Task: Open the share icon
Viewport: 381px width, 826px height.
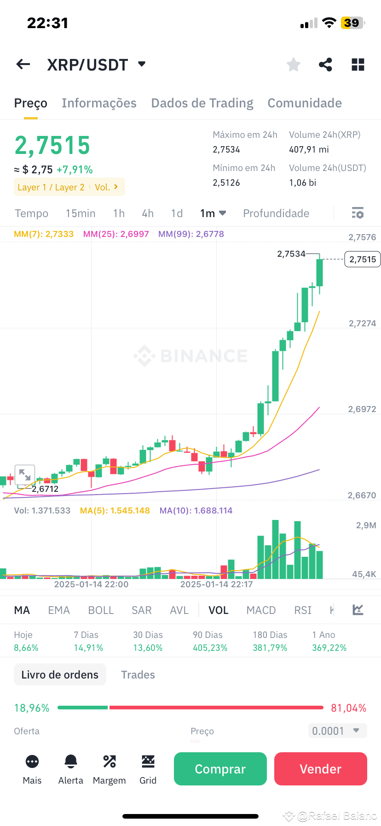Action: (x=325, y=64)
